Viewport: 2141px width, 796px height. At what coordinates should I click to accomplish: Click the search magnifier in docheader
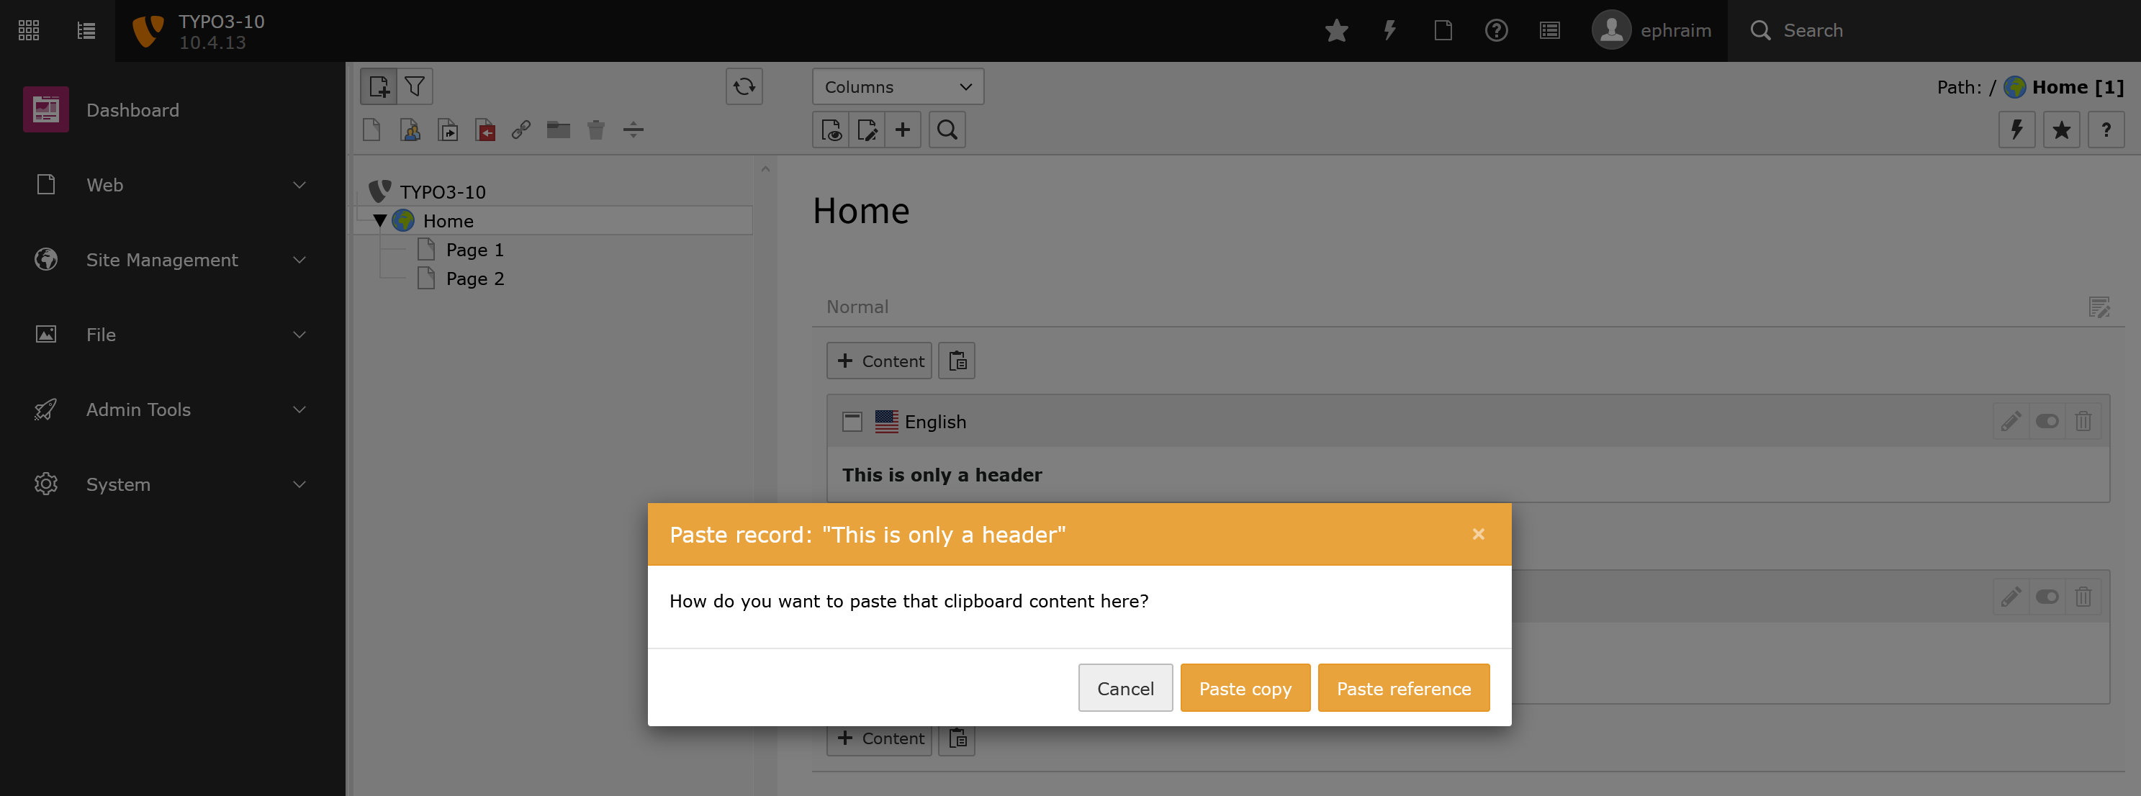point(947,130)
